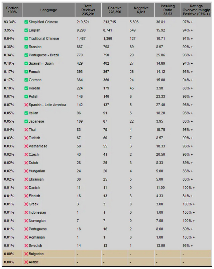Click the red X beside Arabic
214x269 pixels.
pyautogui.click(x=26, y=262)
